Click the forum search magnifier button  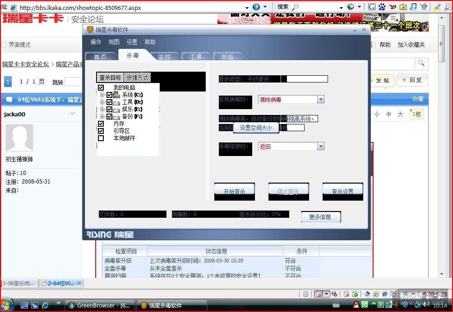coord(421,63)
